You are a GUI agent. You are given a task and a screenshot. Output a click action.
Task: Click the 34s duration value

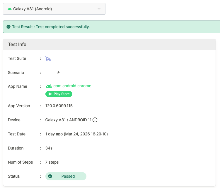(49, 148)
